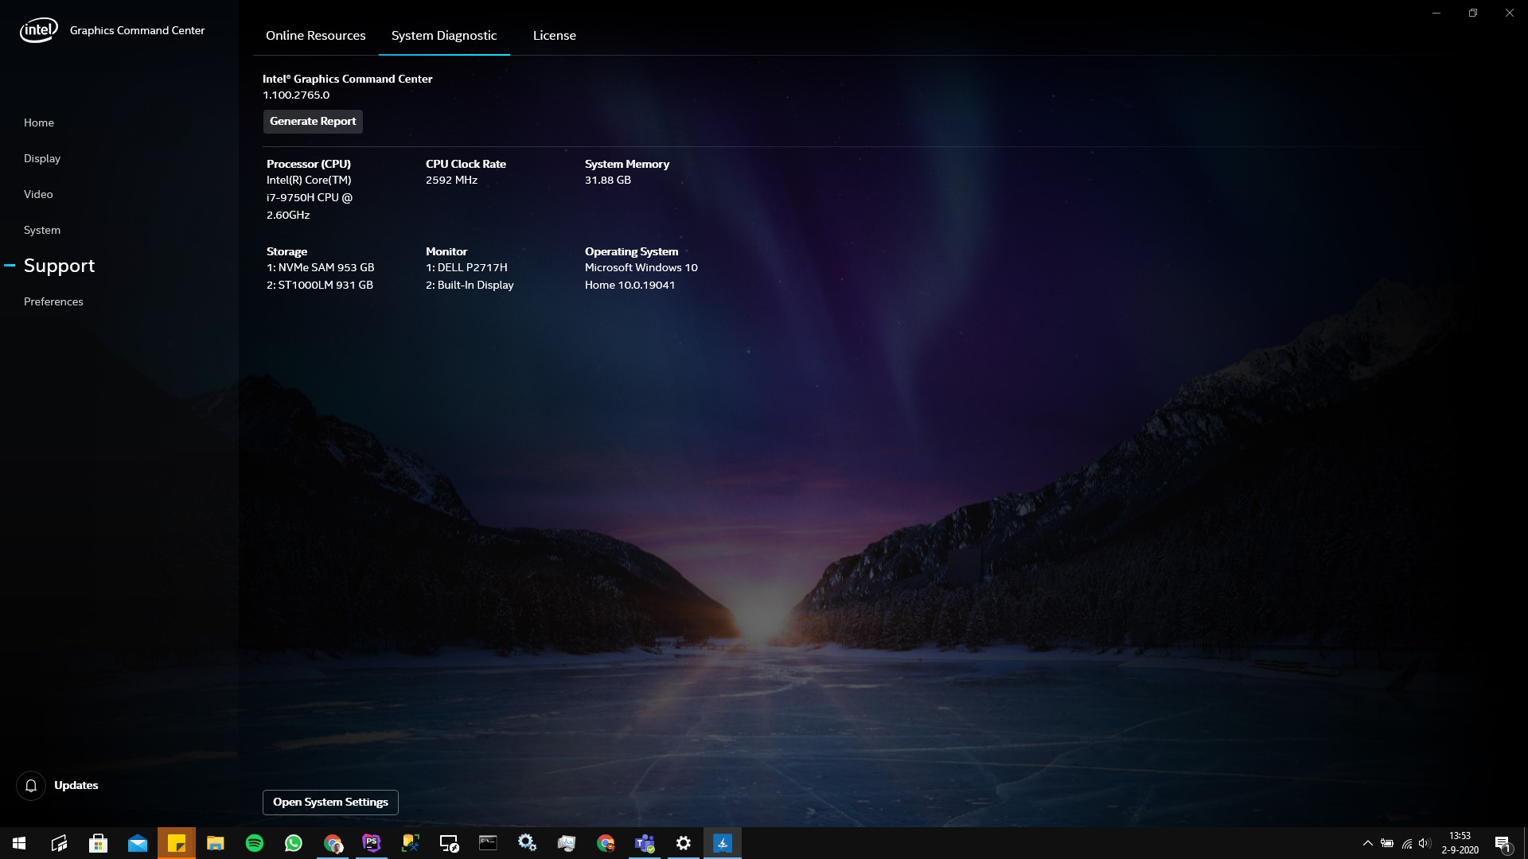Open Preferences under Support
This screenshot has width=1528, height=859.
click(53, 301)
